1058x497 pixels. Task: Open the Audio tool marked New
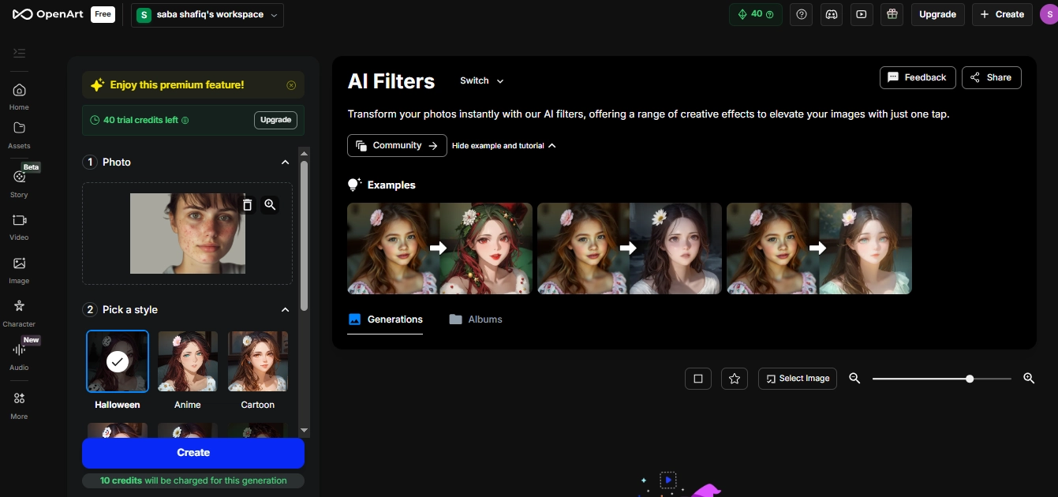[x=18, y=355]
